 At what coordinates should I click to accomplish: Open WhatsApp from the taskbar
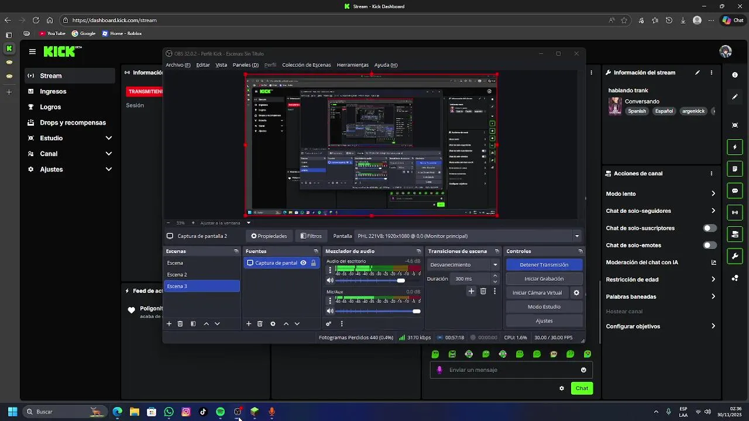(x=169, y=412)
